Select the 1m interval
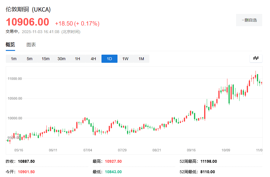 tap(14, 59)
